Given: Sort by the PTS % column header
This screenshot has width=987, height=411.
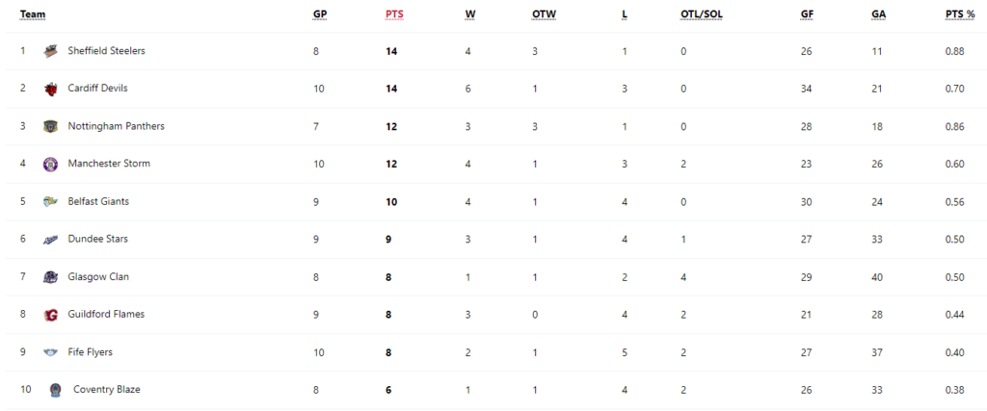Looking at the screenshot, I should (960, 14).
